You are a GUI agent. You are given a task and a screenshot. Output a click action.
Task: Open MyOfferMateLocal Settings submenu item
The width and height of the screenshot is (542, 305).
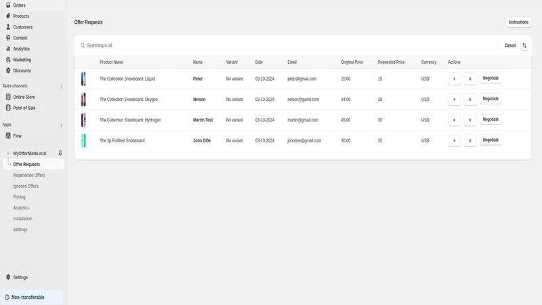(20, 229)
